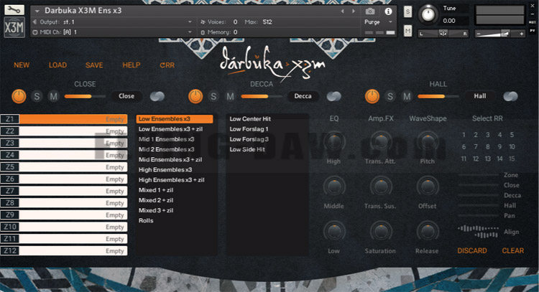Viewport: 539px width, 292px height.
Task: Click the Release knob
Action: pyautogui.click(x=428, y=231)
